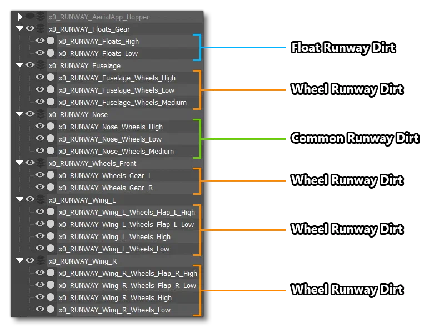Hide the x0_RUNWAY_Nose_Wheels_Low layer

coord(40,138)
